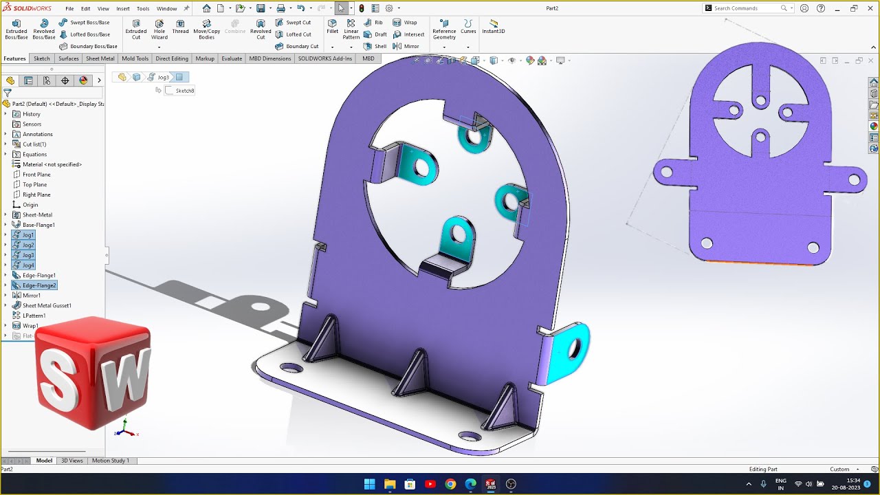The width and height of the screenshot is (880, 495).
Task: Expand the Sheet-Metal feature node
Action: click(x=5, y=214)
